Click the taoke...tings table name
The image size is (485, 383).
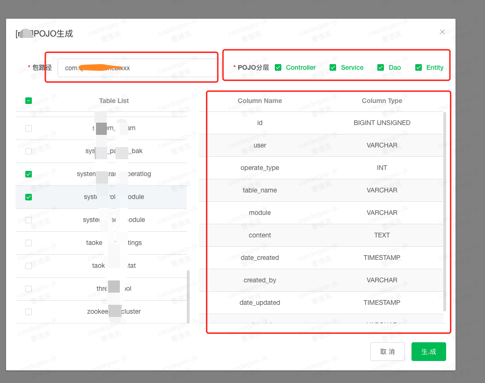[114, 243]
